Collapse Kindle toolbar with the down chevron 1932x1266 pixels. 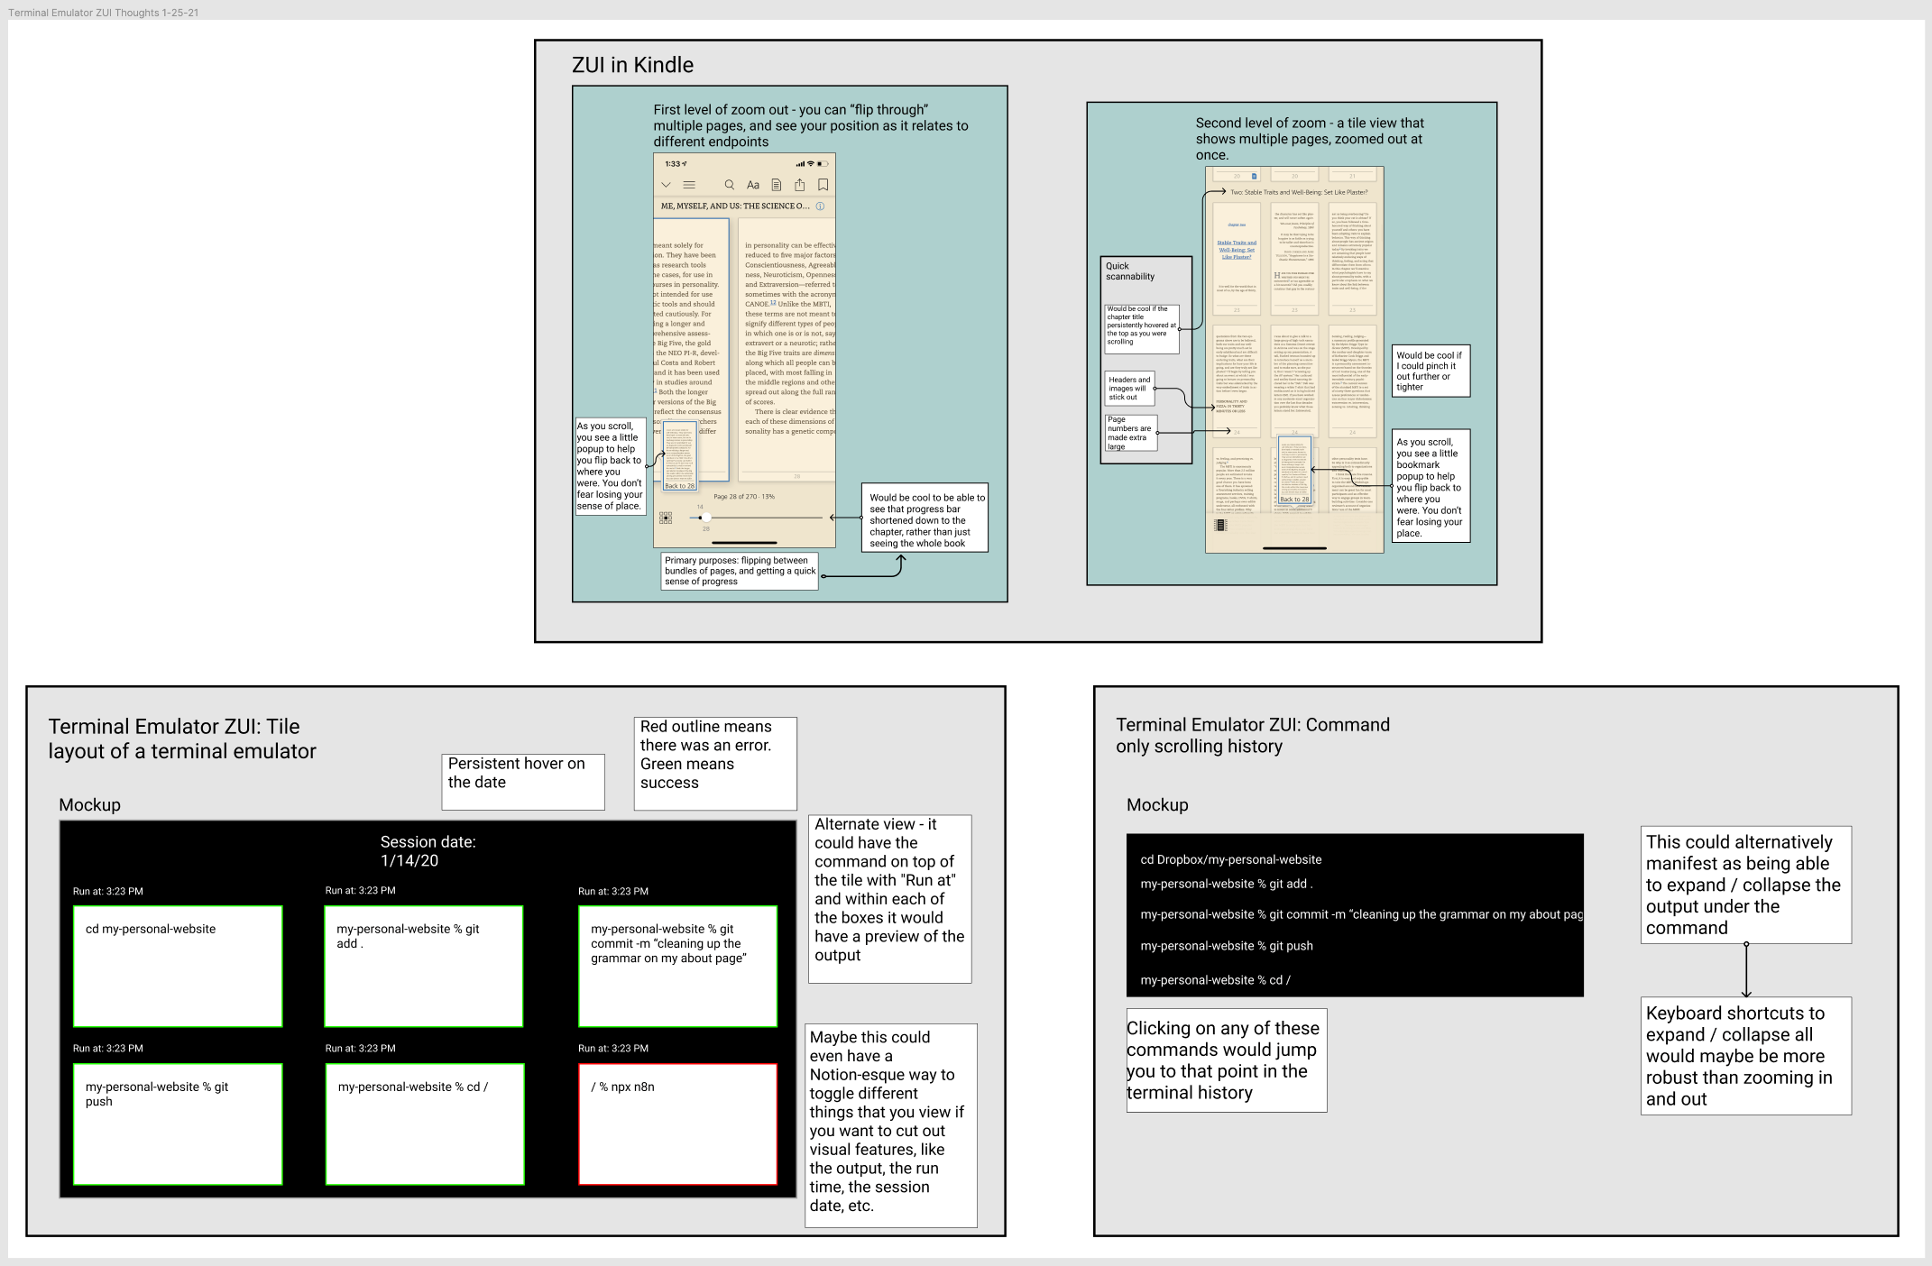coord(666,185)
